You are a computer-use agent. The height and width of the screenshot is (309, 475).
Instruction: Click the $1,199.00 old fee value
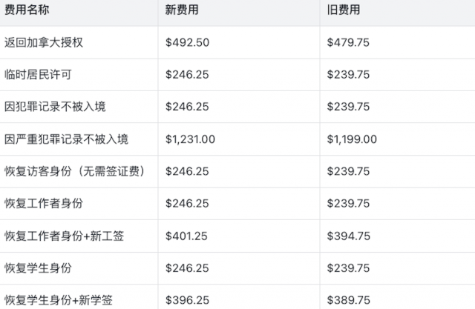pos(352,139)
